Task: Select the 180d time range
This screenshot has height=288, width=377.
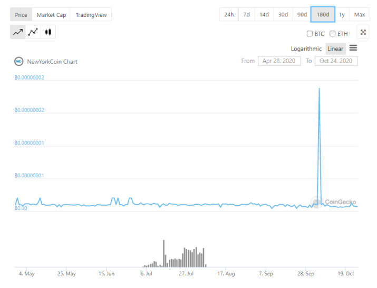Action: (323, 14)
